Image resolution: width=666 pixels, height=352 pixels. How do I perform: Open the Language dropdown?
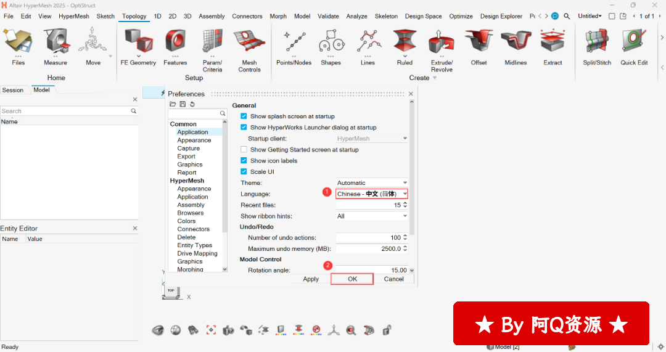(x=372, y=194)
